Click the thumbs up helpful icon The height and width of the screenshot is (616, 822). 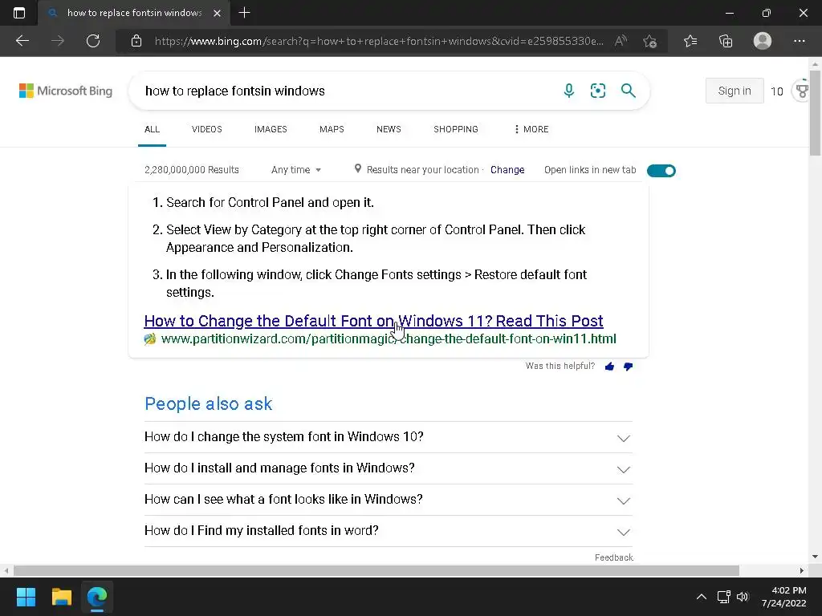coord(609,367)
